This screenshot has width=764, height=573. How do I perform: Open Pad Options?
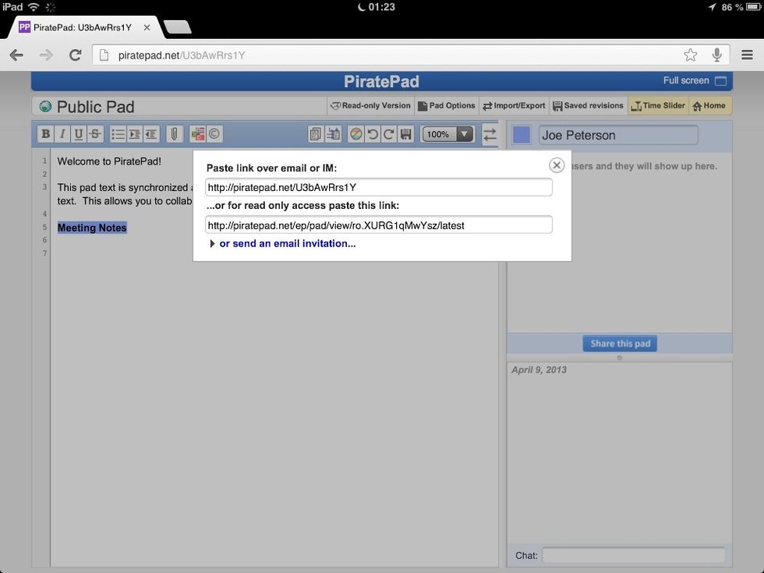pos(446,106)
